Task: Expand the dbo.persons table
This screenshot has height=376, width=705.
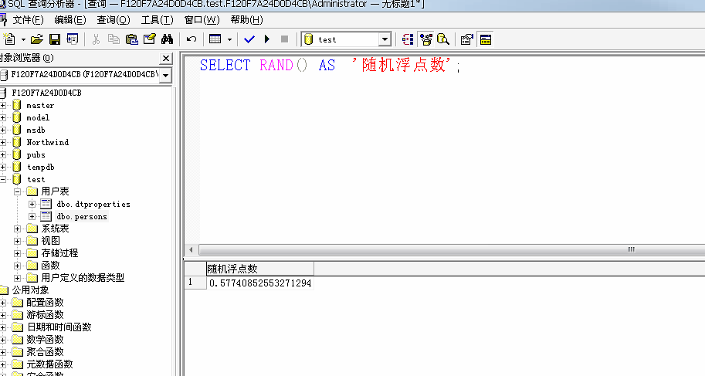Action: (x=32, y=216)
